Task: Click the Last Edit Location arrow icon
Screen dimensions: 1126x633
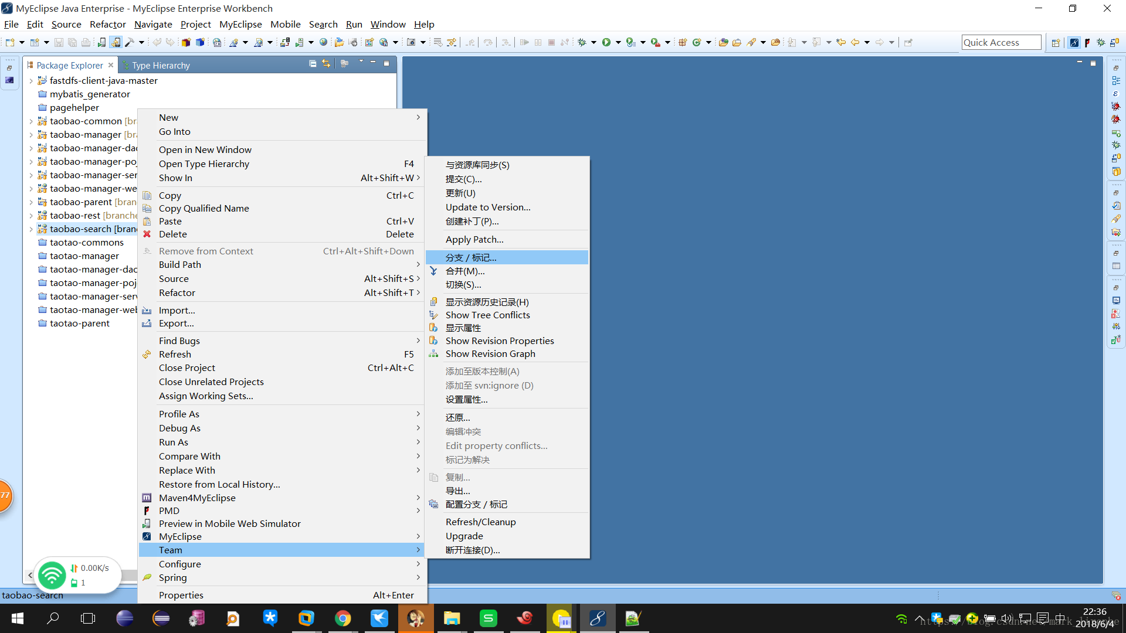Action: 841,42
